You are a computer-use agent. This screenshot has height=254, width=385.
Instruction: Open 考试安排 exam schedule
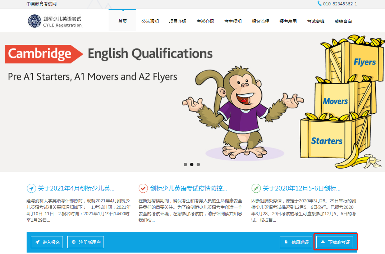pyautogui.click(x=316, y=21)
